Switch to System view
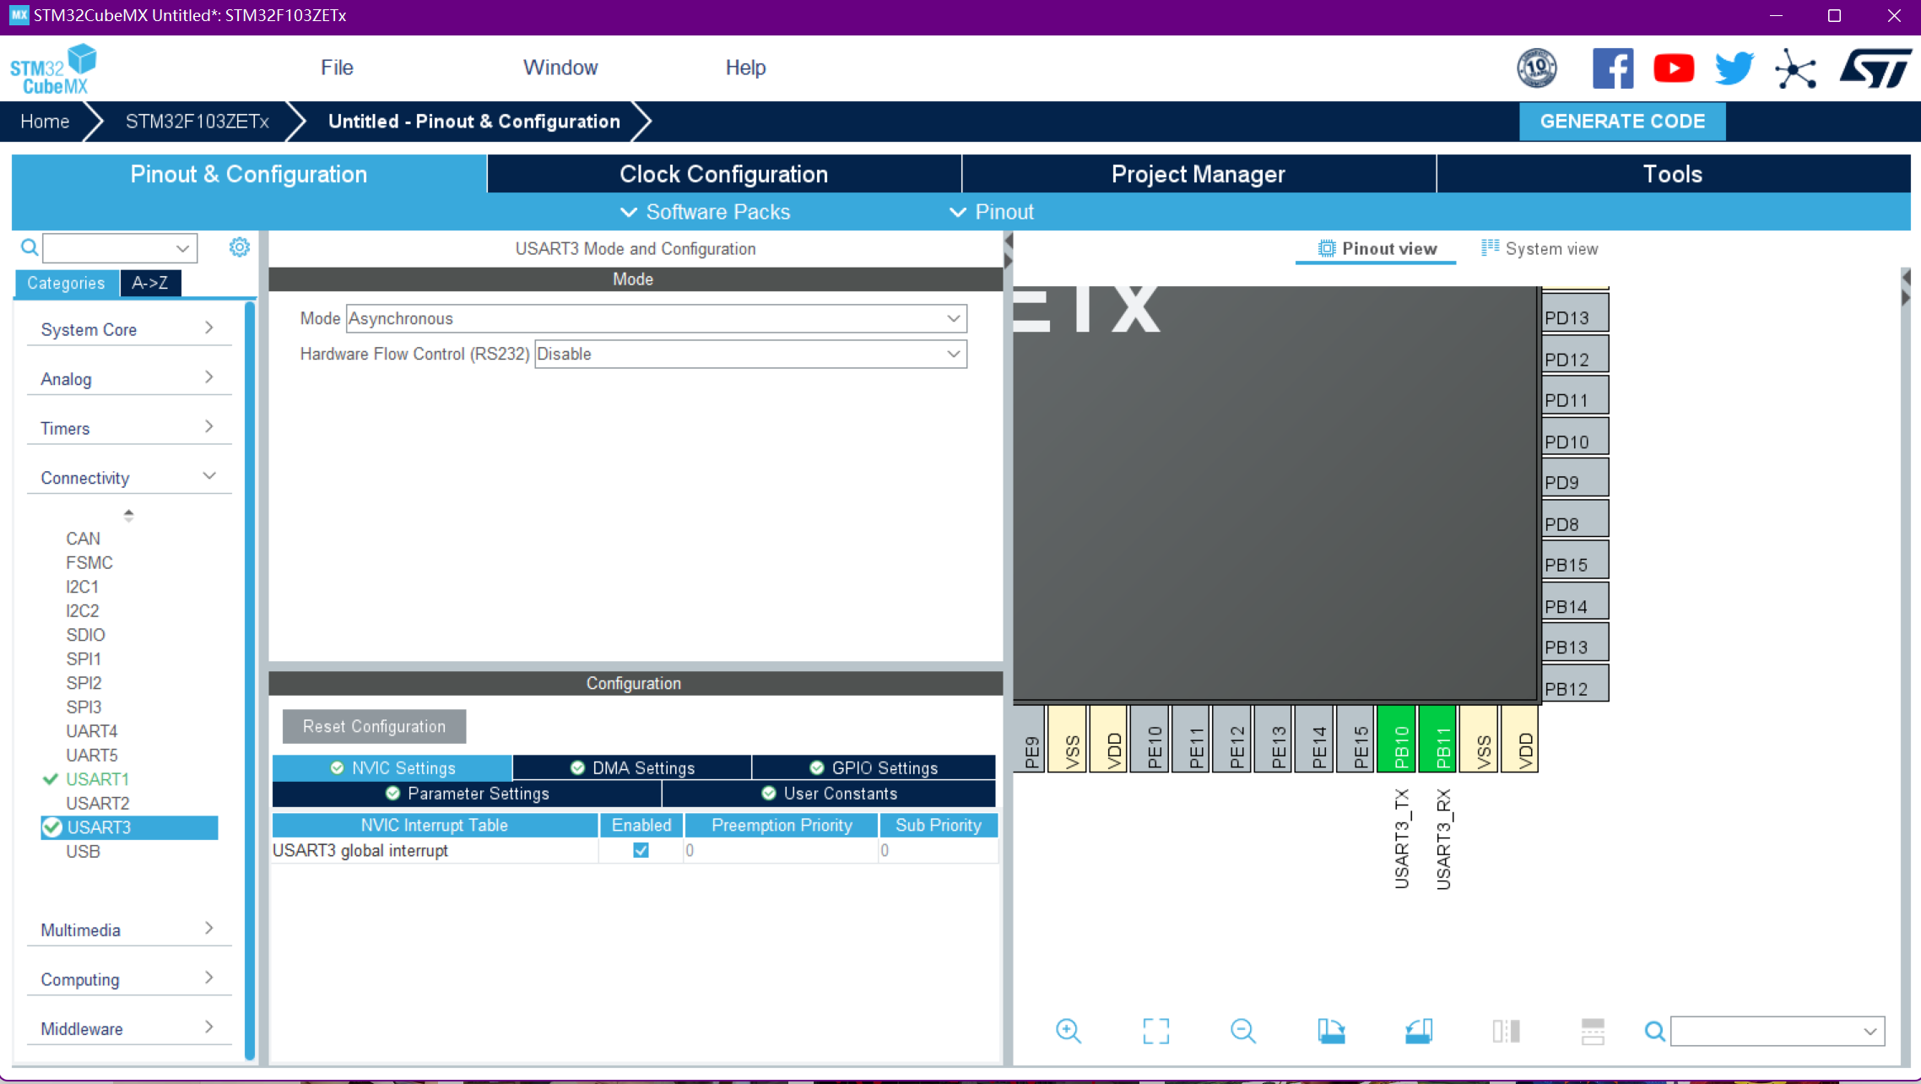This screenshot has height=1084, width=1921. [1540, 248]
